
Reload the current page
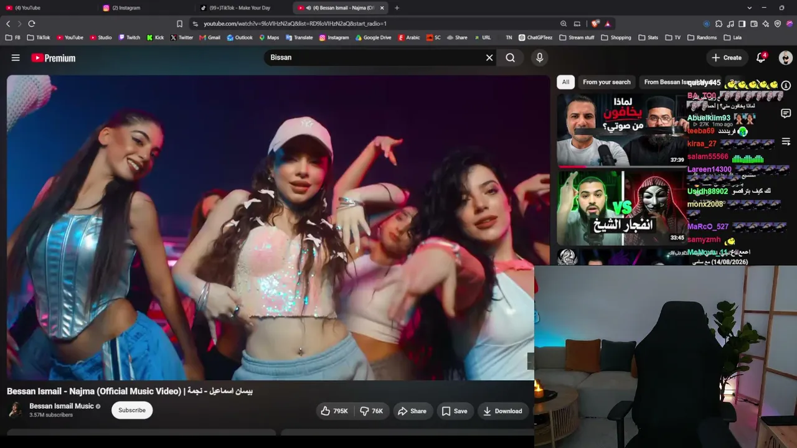[32, 24]
